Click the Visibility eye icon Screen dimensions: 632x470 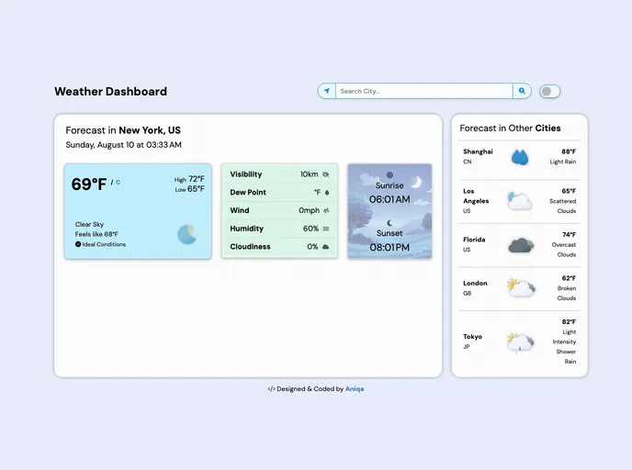click(326, 174)
